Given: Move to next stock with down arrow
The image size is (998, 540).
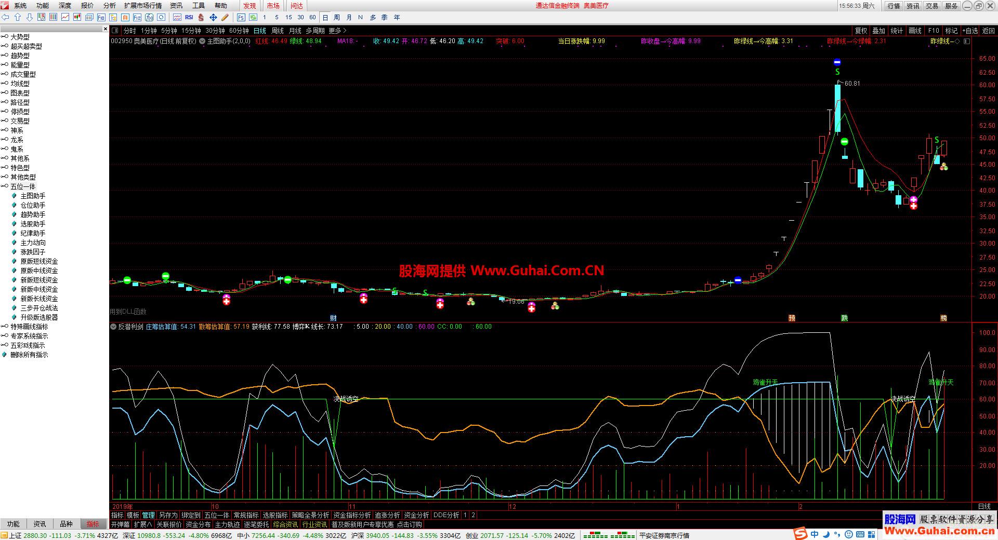Looking at the screenshot, I should pos(29,17).
